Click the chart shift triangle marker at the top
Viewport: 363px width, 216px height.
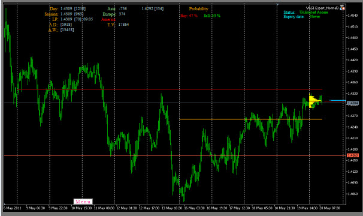pyautogui.click(x=277, y=4)
